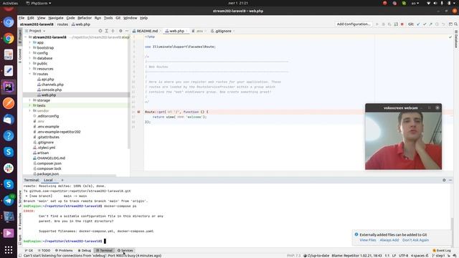The image size is (459, 258).
Task: Open the Tools menu
Action: [x=108, y=18]
